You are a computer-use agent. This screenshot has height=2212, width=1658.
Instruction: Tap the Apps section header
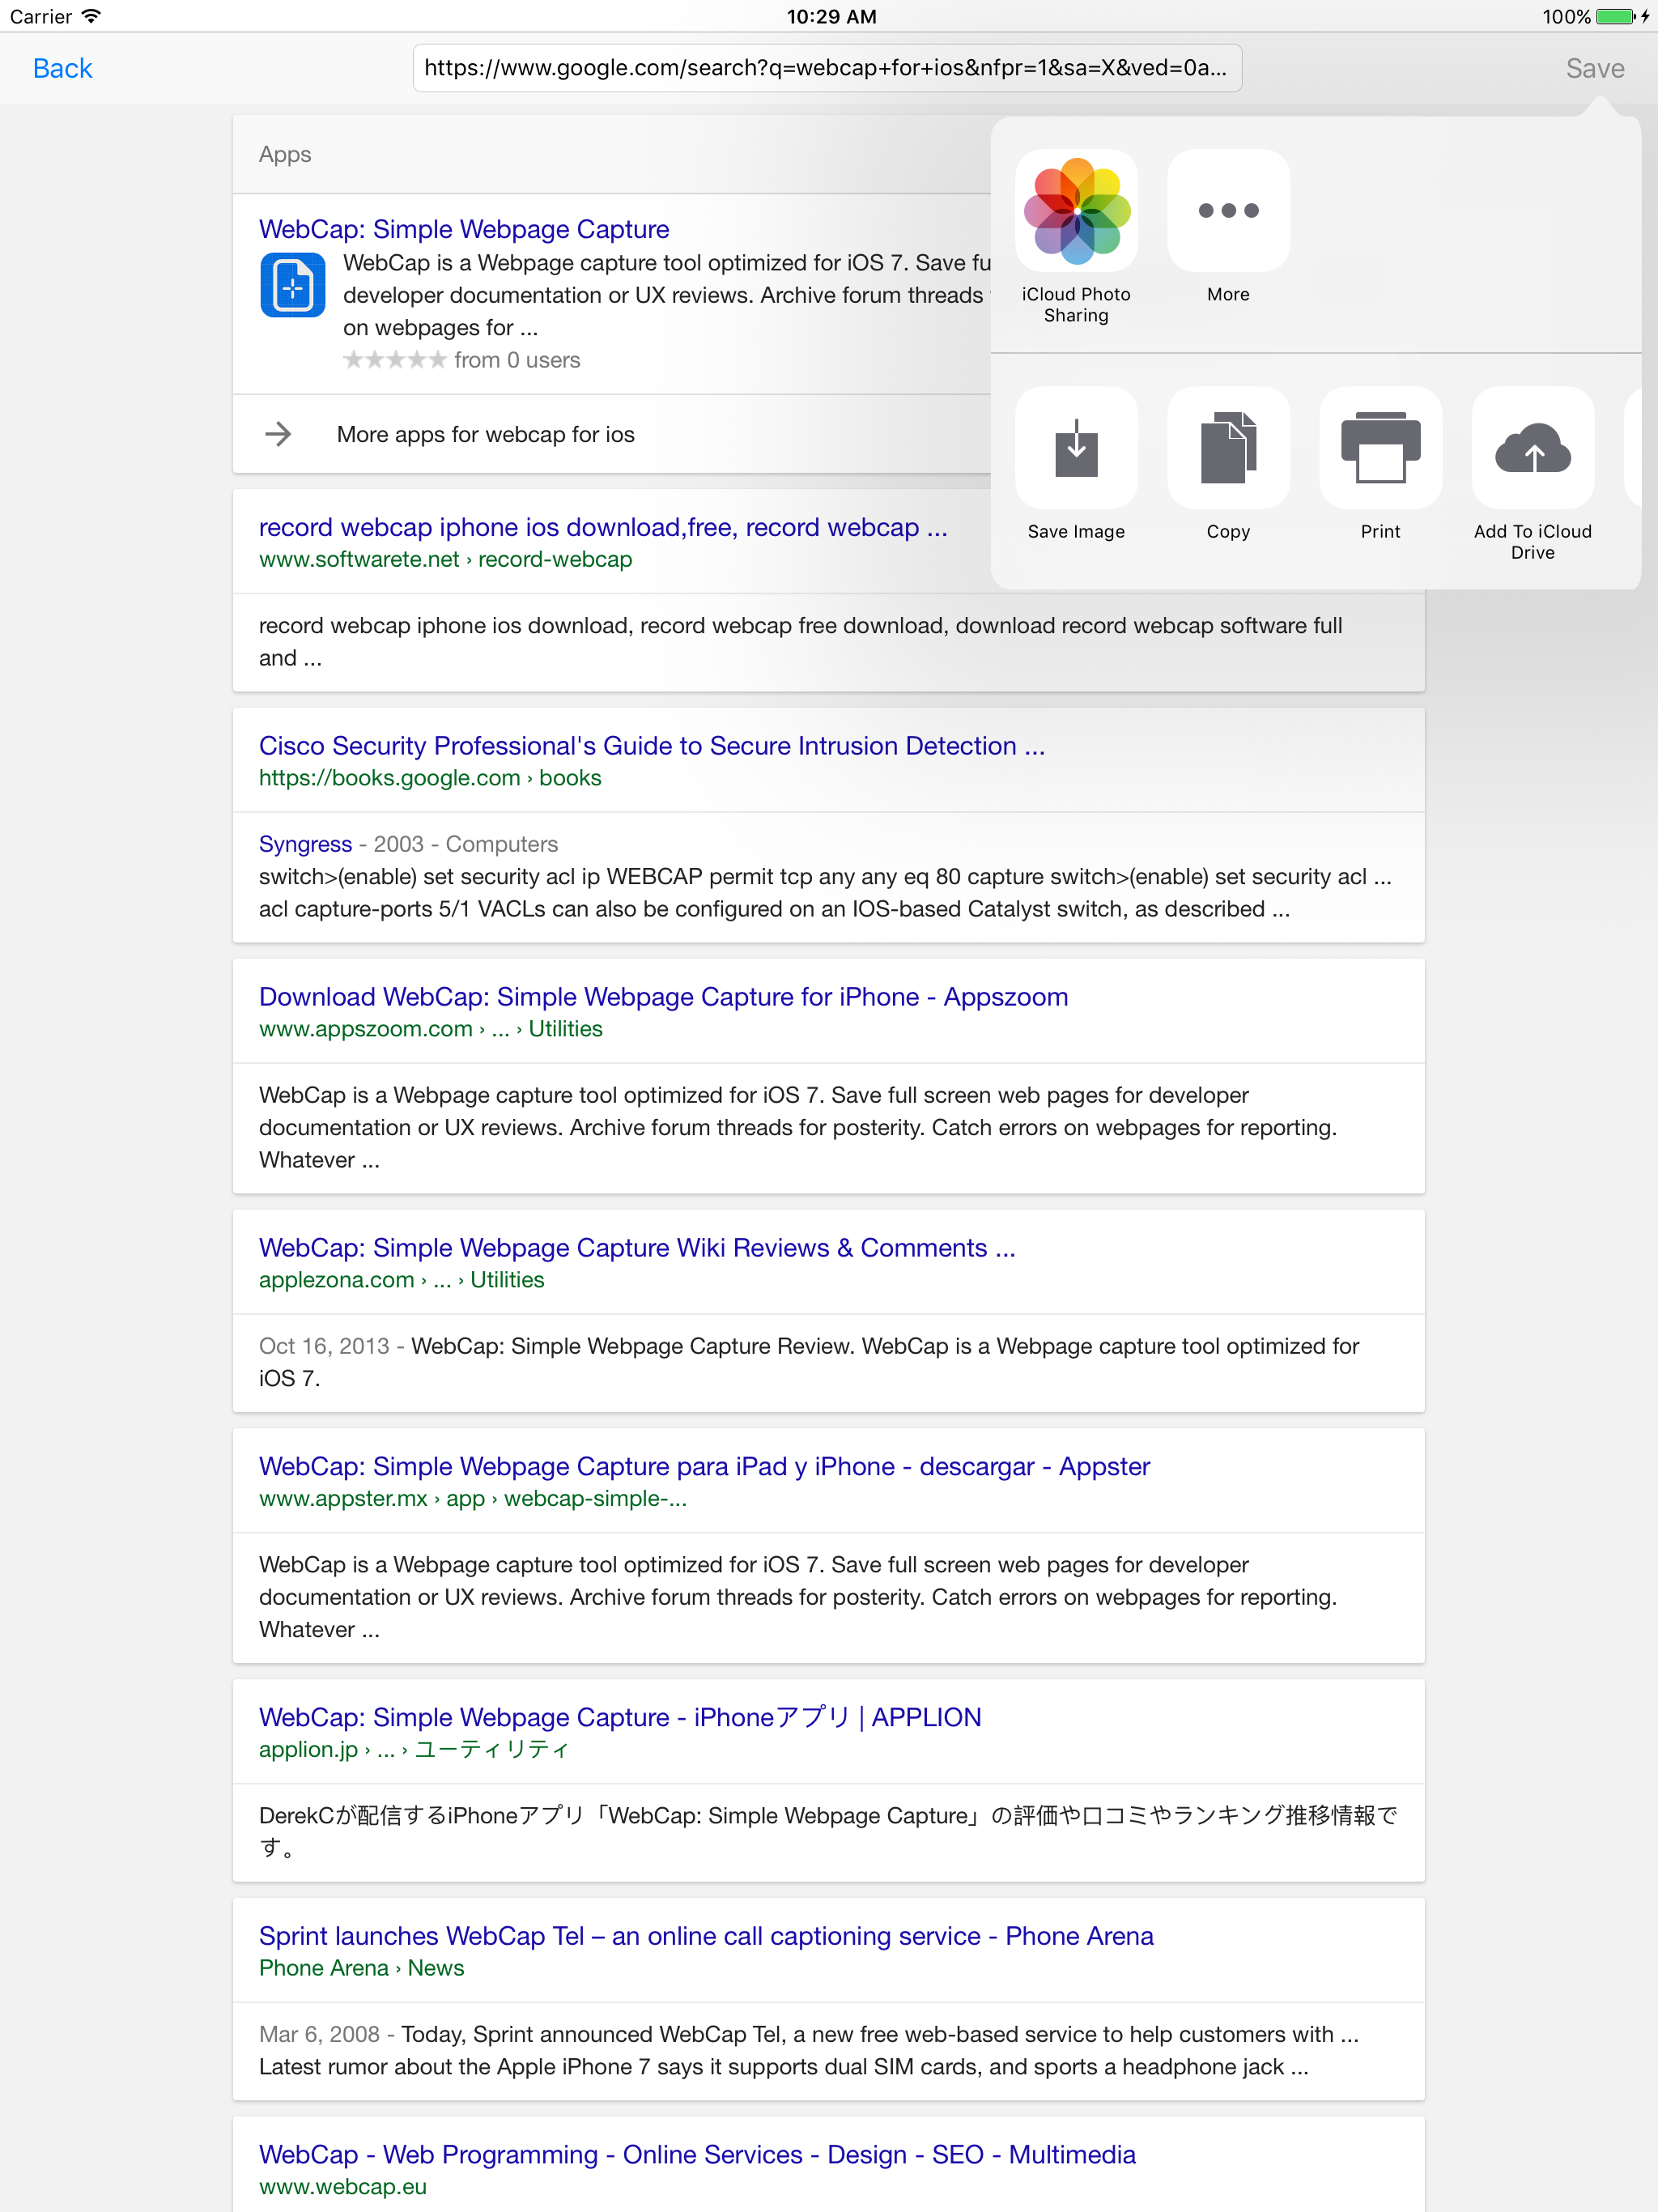click(x=285, y=154)
